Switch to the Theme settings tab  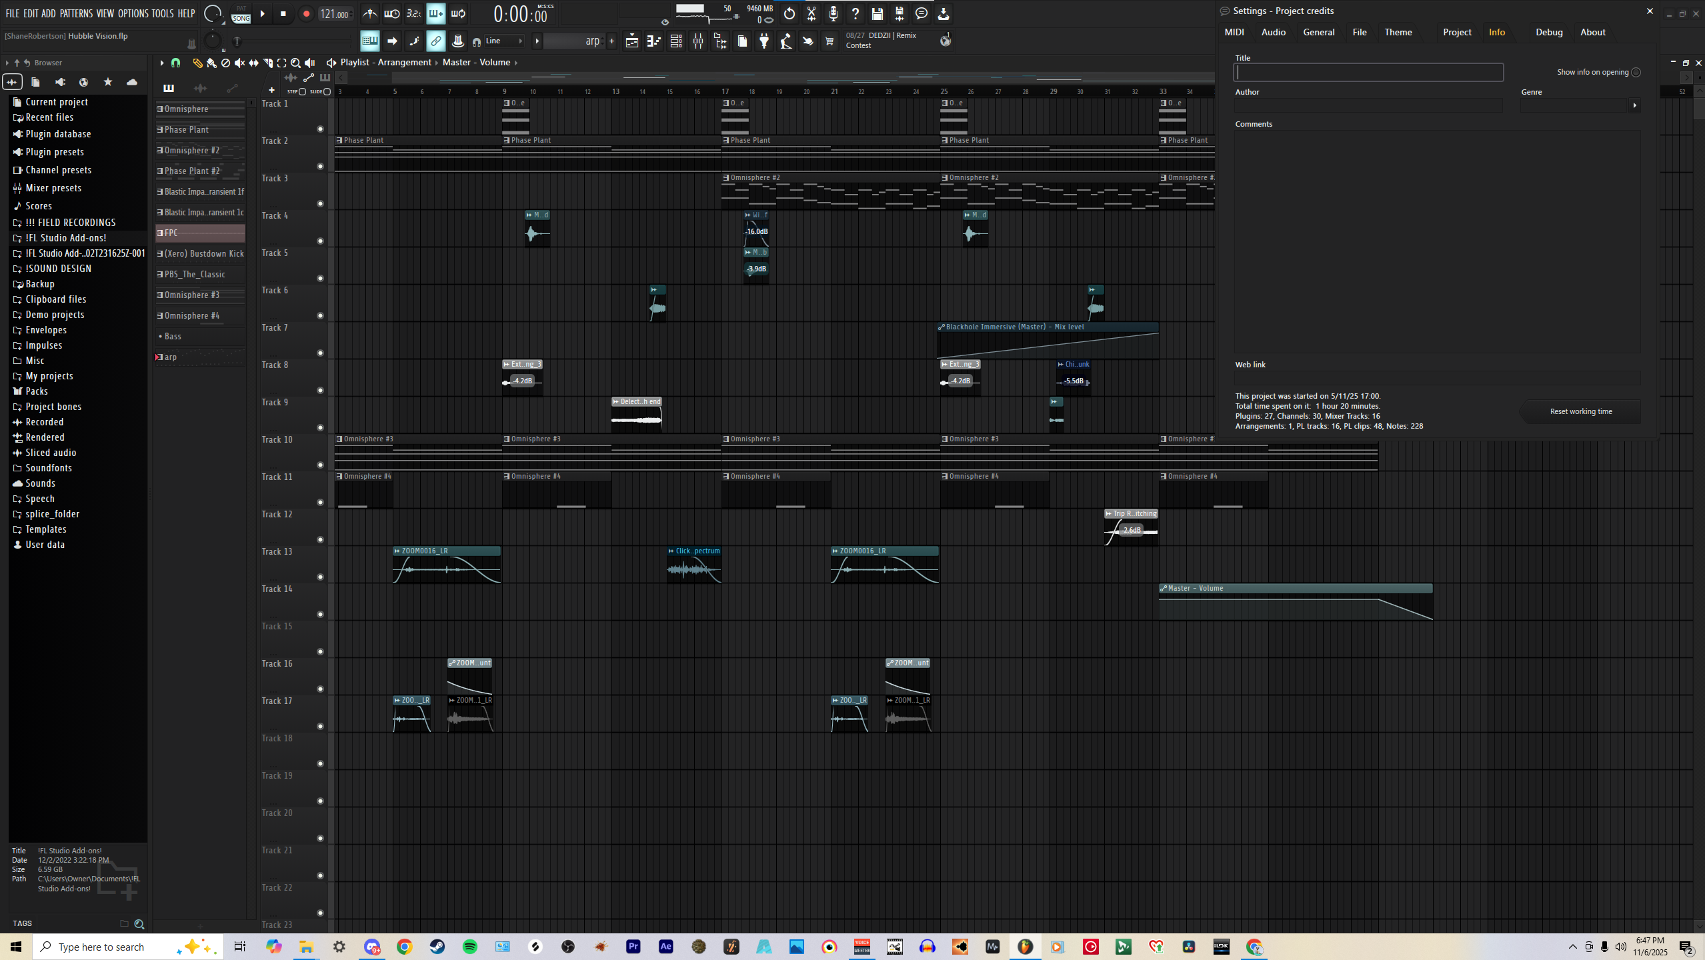coord(1398,32)
